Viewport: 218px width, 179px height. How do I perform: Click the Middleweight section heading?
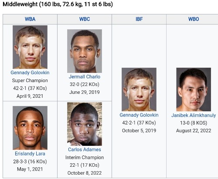(x=58, y=4)
